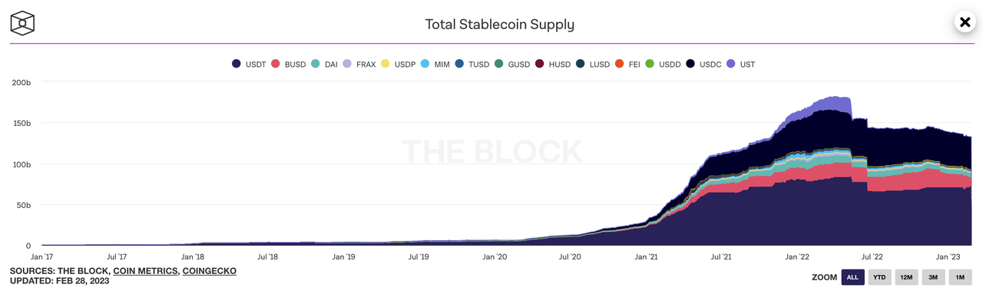Viewport: 983px width, 291px height.
Task: Toggle BUSD series in the legend
Action: (x=288, y=64)
